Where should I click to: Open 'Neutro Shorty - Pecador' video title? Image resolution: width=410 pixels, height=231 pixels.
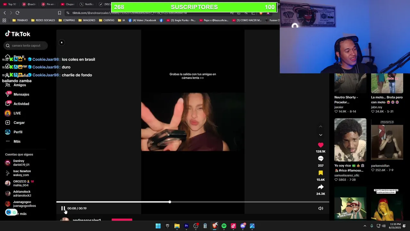point(346,100)
